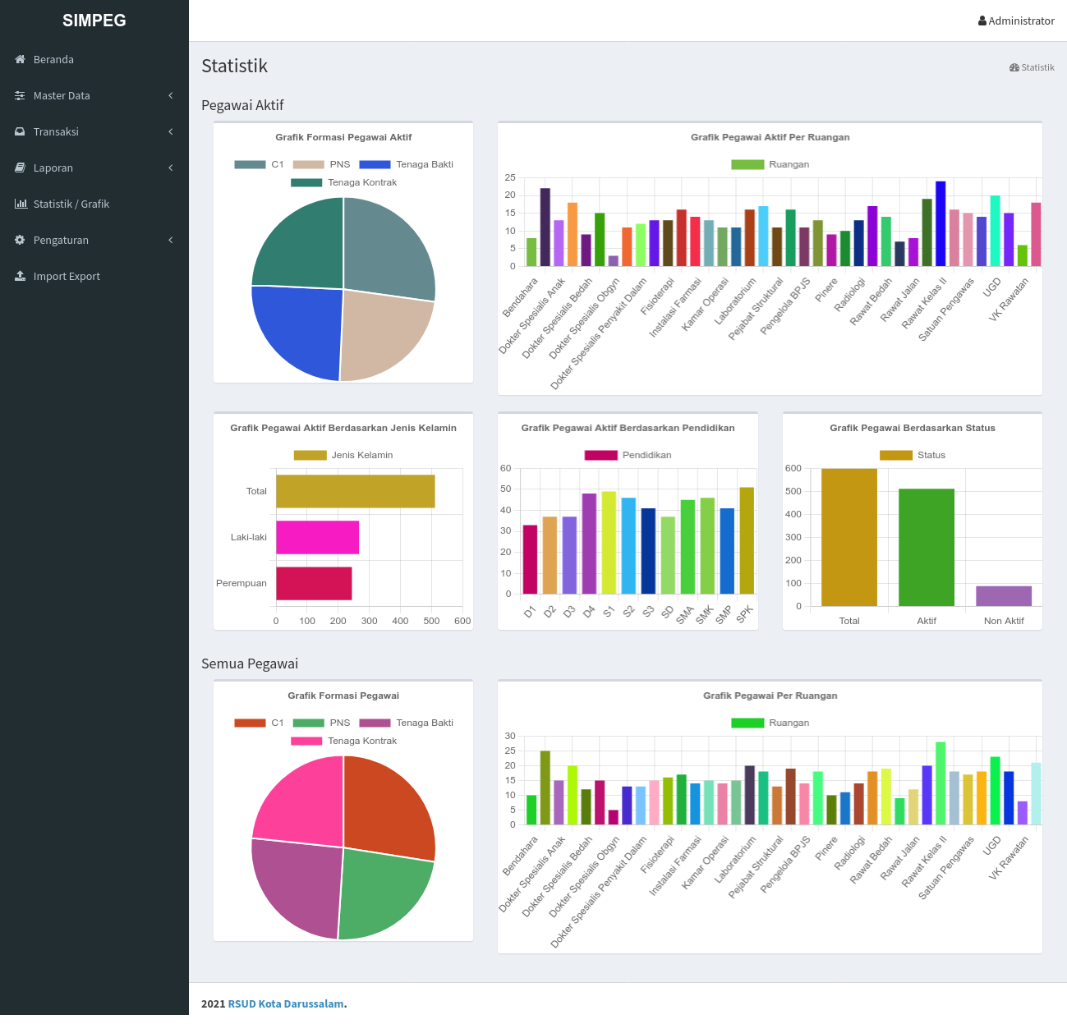Click the Beranda home icon
1067x1024 pixels.
tap(21, 59)
